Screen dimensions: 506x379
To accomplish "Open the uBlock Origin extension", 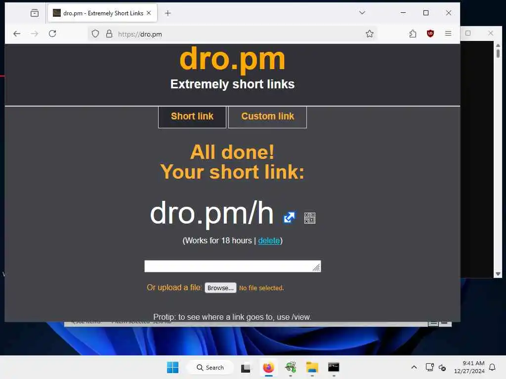I will 430,34.
